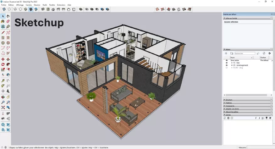Choose the Line pencil tool
The image size is (275, 149).
[3, 32]
